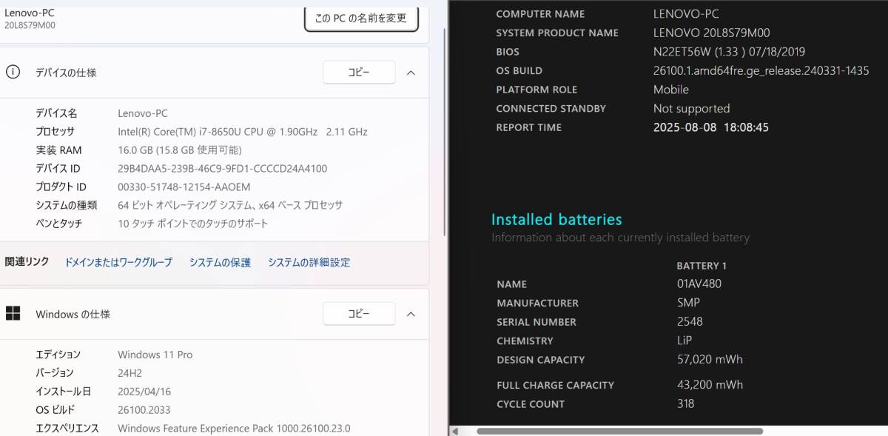Copy Windows specifications with コピー button
The height and width of the screenshot is (436, 888).
tap(359, 314)
